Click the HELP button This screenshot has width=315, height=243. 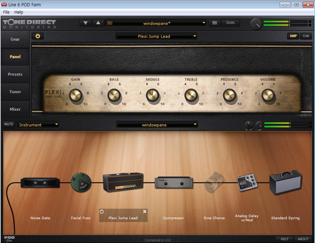285,239
